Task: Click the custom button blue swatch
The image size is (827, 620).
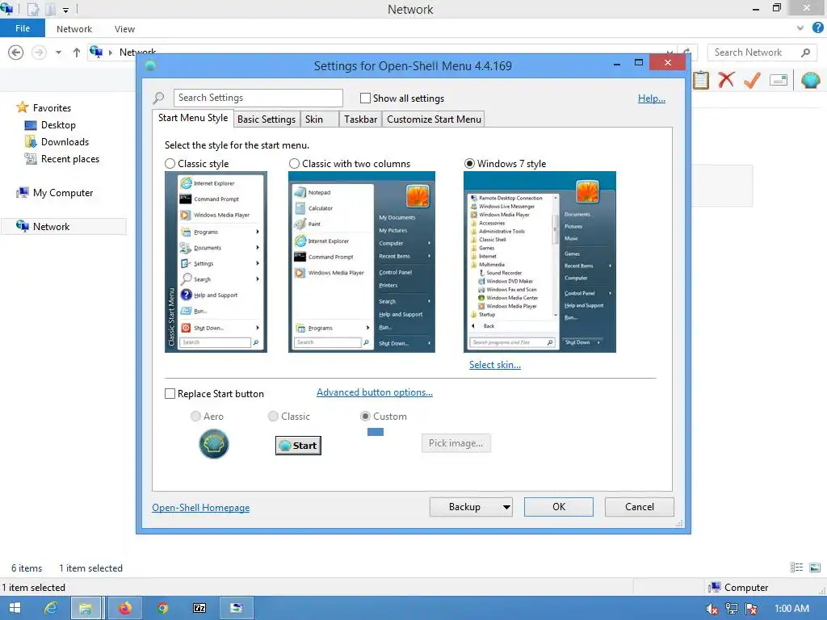Action: [375, 432]
